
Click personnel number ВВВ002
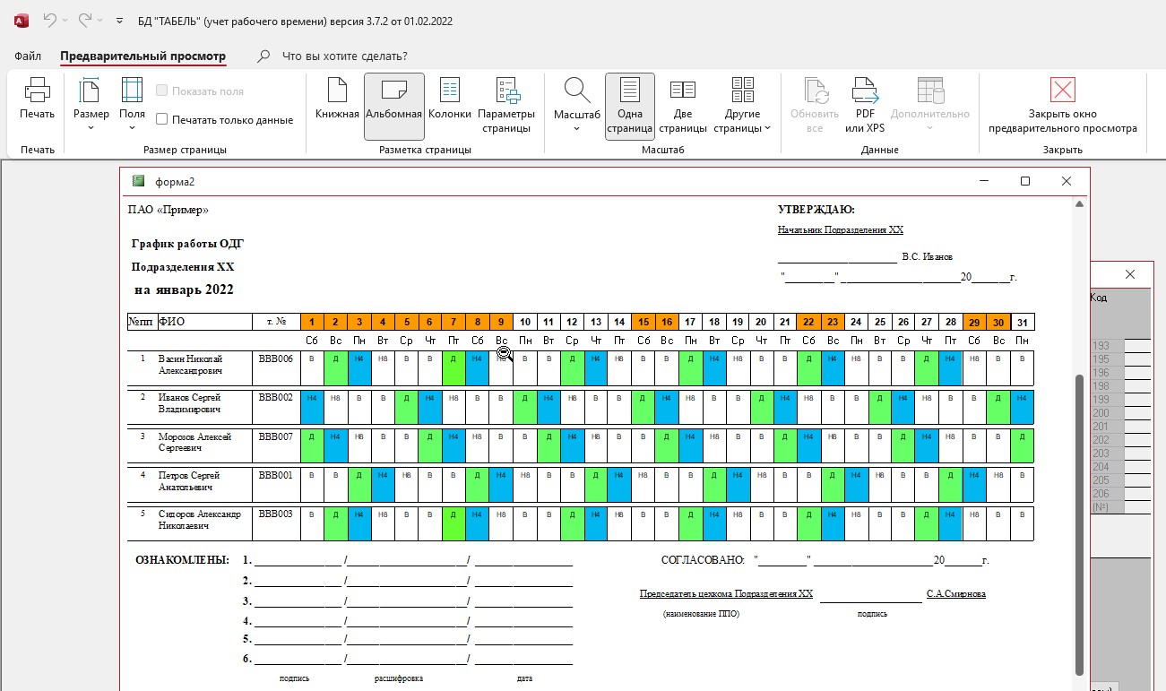click(275, 397)
